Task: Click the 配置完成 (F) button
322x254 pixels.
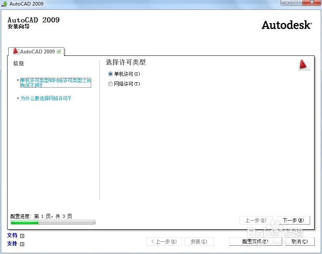Action: pos(255,241)
